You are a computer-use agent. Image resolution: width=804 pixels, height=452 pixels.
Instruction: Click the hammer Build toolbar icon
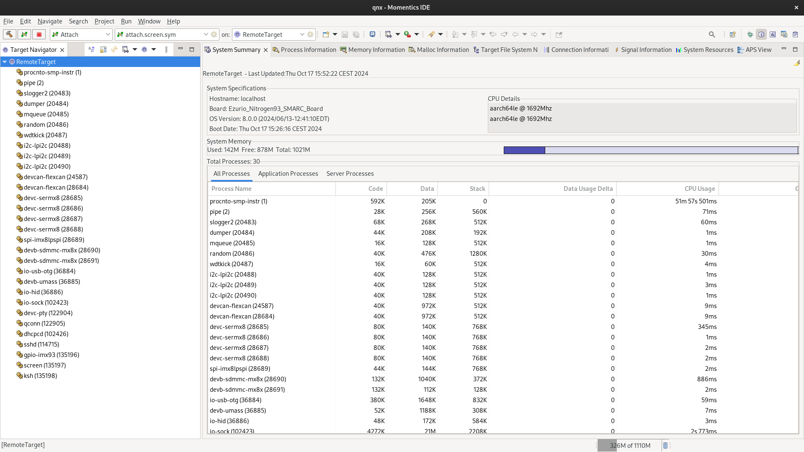coord(9,34)
